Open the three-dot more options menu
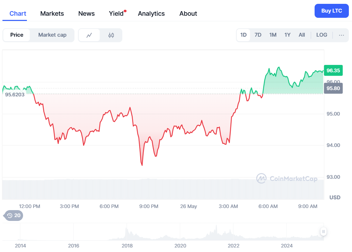 [342, 35]
